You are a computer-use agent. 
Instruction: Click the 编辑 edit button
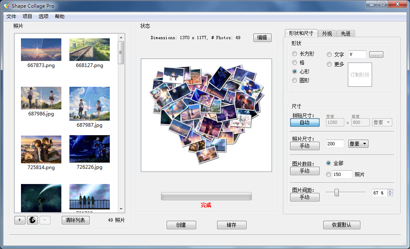pyautogui.click(x=262, y=38)
